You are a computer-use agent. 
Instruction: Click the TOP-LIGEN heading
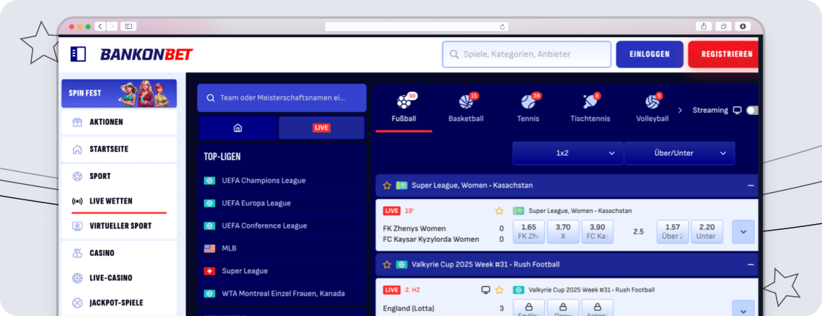223,157
